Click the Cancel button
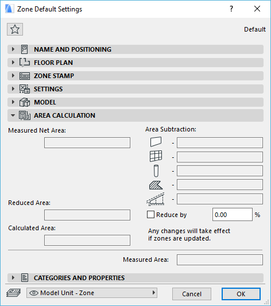271x306 pixels. [192, 294]
